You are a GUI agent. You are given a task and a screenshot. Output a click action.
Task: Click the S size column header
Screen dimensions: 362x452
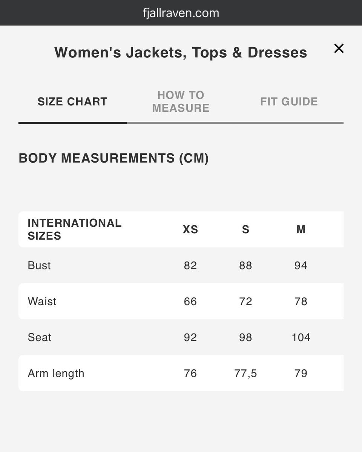coord(245,229)
